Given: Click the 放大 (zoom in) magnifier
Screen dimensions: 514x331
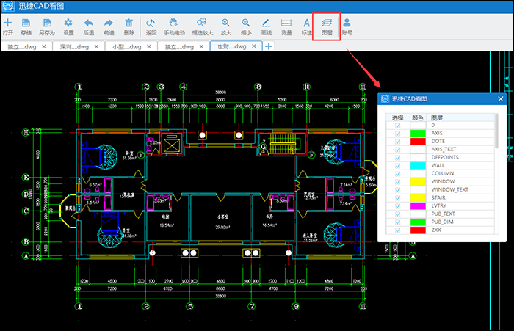Looking at the screenshot, I should coord(226,26).
